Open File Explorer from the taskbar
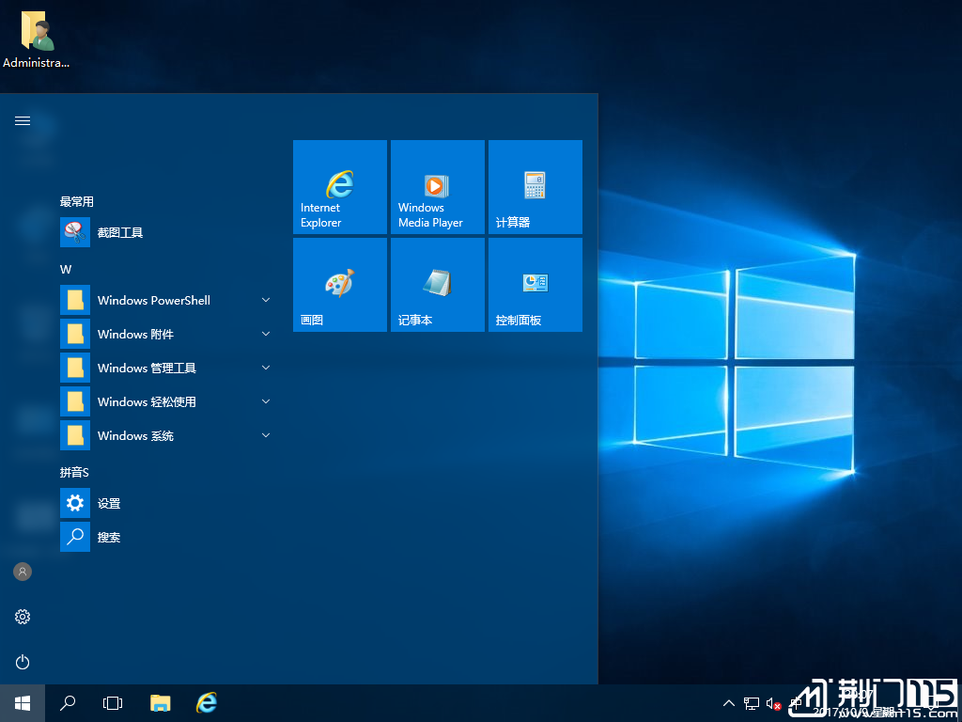Image resolution: width=962 pixels, height=722 pixels. (x=161, y=702)
